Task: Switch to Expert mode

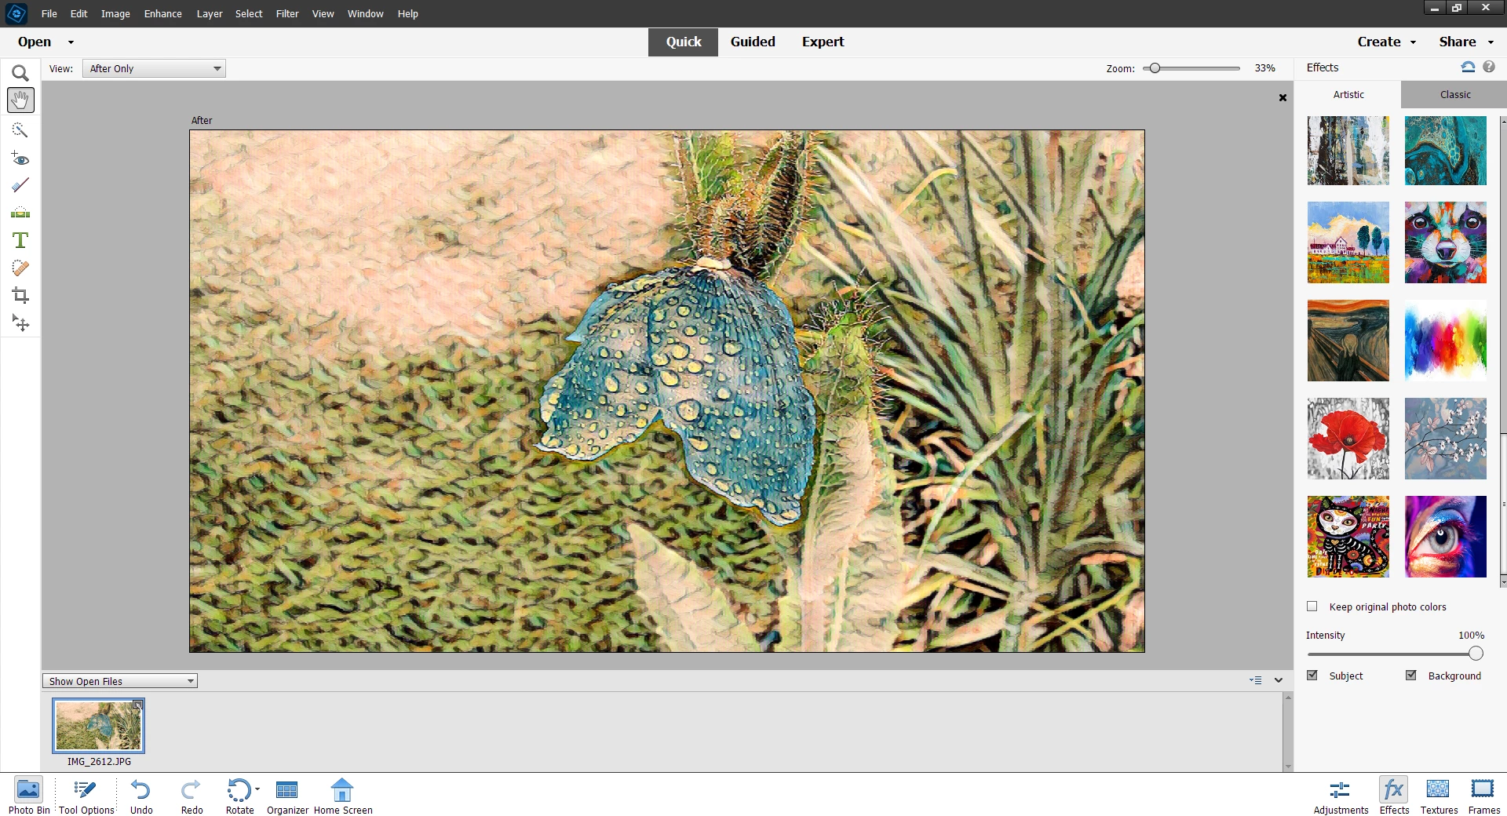Action: click(x=823, y=42)
